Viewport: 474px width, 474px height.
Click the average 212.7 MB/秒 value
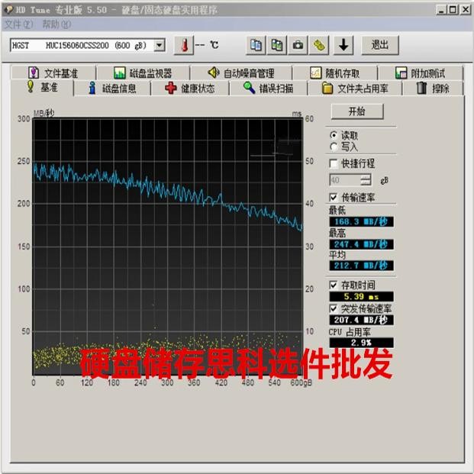pyautogui.click(x=361, y=266)
